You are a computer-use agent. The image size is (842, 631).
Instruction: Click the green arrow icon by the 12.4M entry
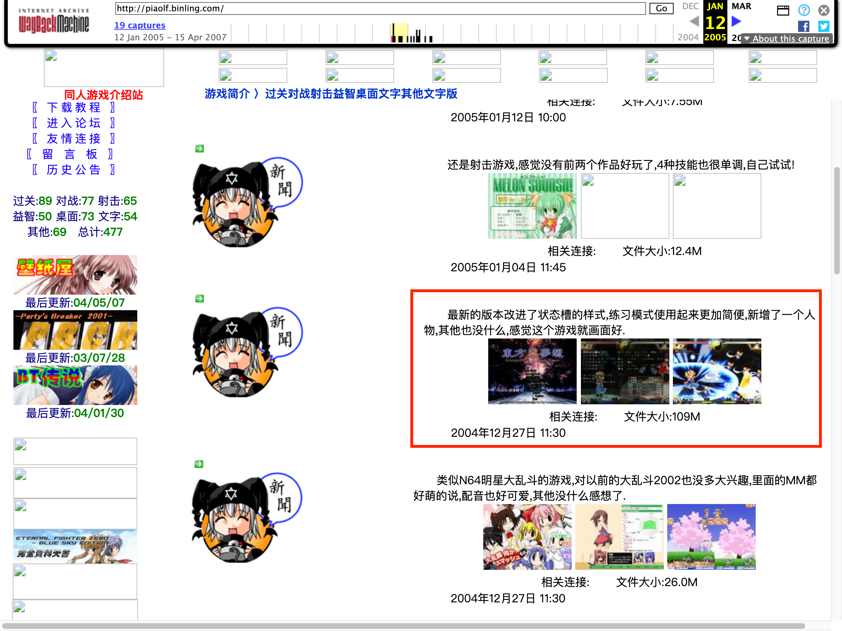point(200,149)
